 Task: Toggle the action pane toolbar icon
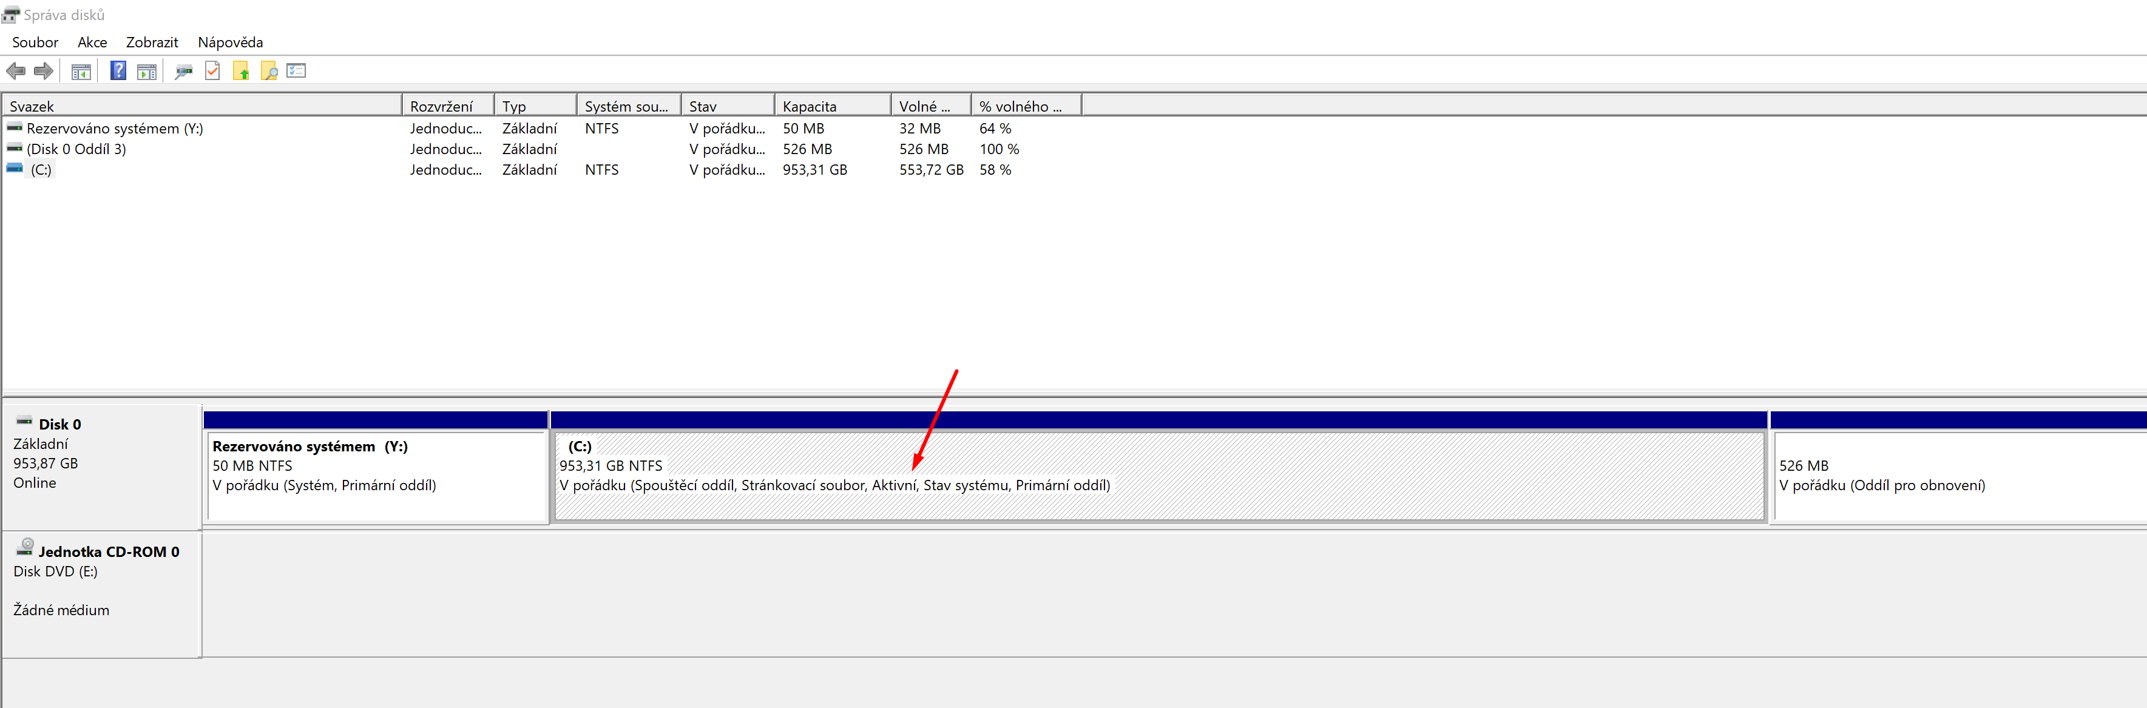click(x=147, y=72)
